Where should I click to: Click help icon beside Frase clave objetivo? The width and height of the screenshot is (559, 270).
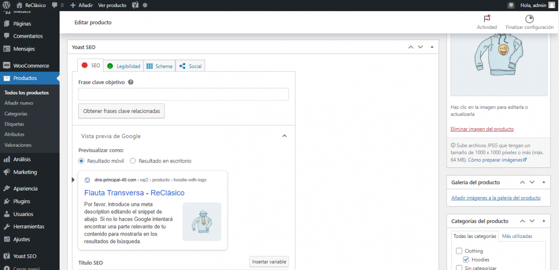[x=131, y=82]
